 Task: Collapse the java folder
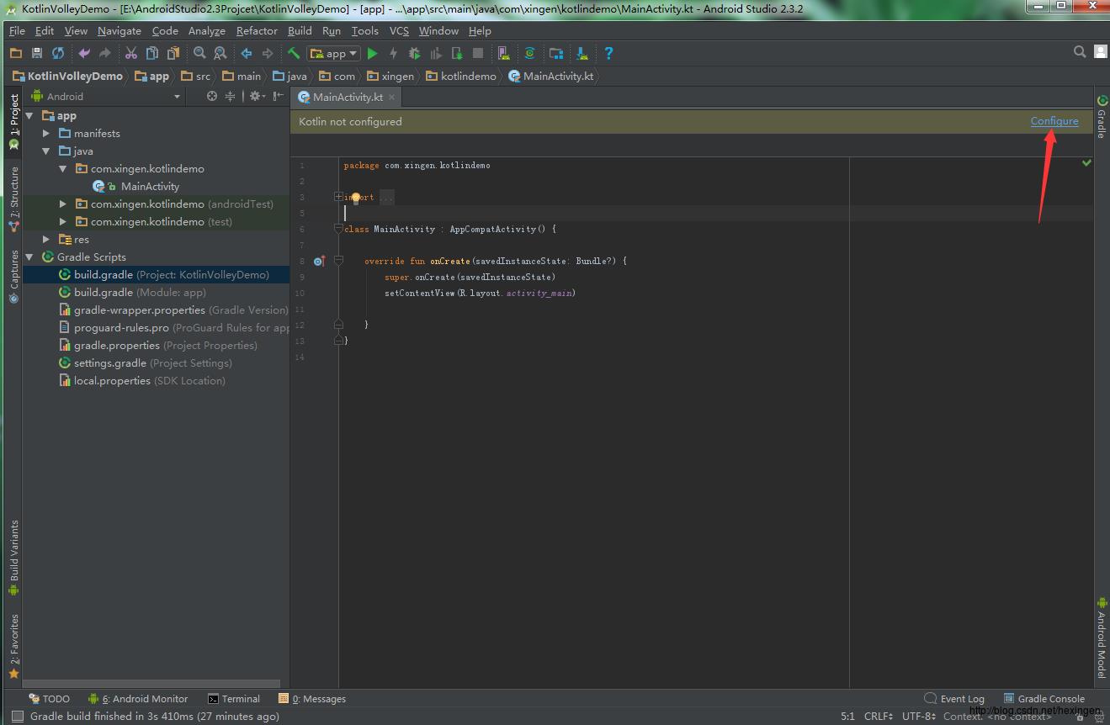pyautogui.click(x=47, y=151)
